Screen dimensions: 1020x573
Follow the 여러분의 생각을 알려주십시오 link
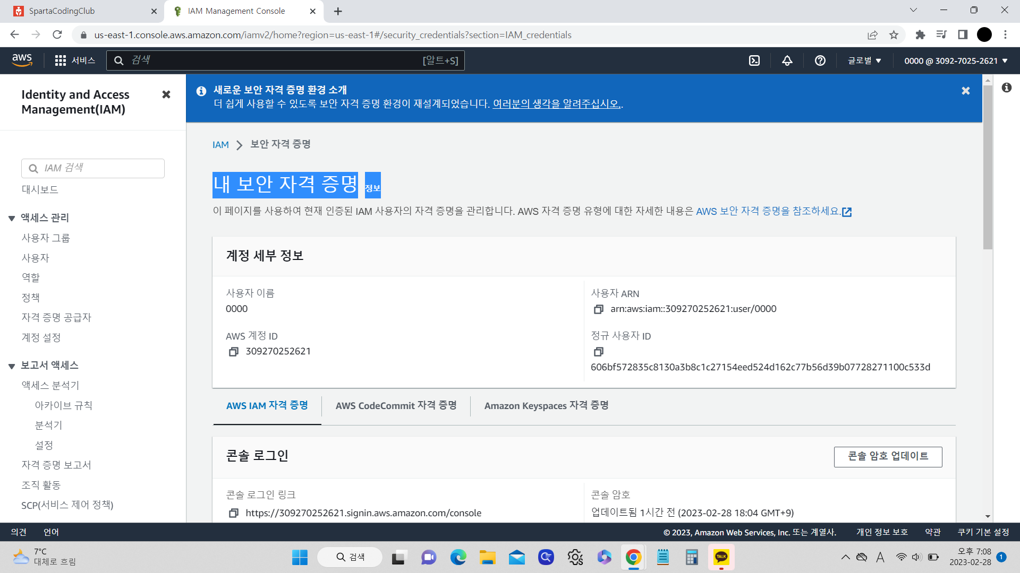[556, 104]
